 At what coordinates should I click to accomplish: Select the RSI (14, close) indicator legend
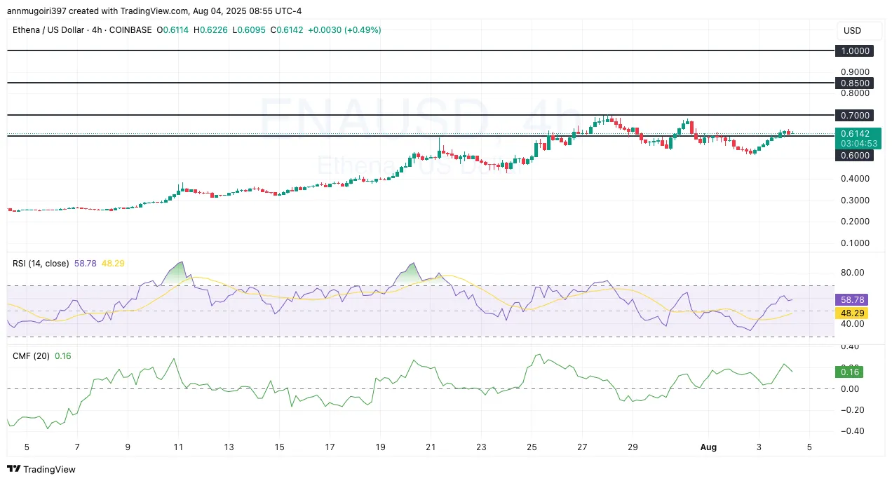click(41, 264)
